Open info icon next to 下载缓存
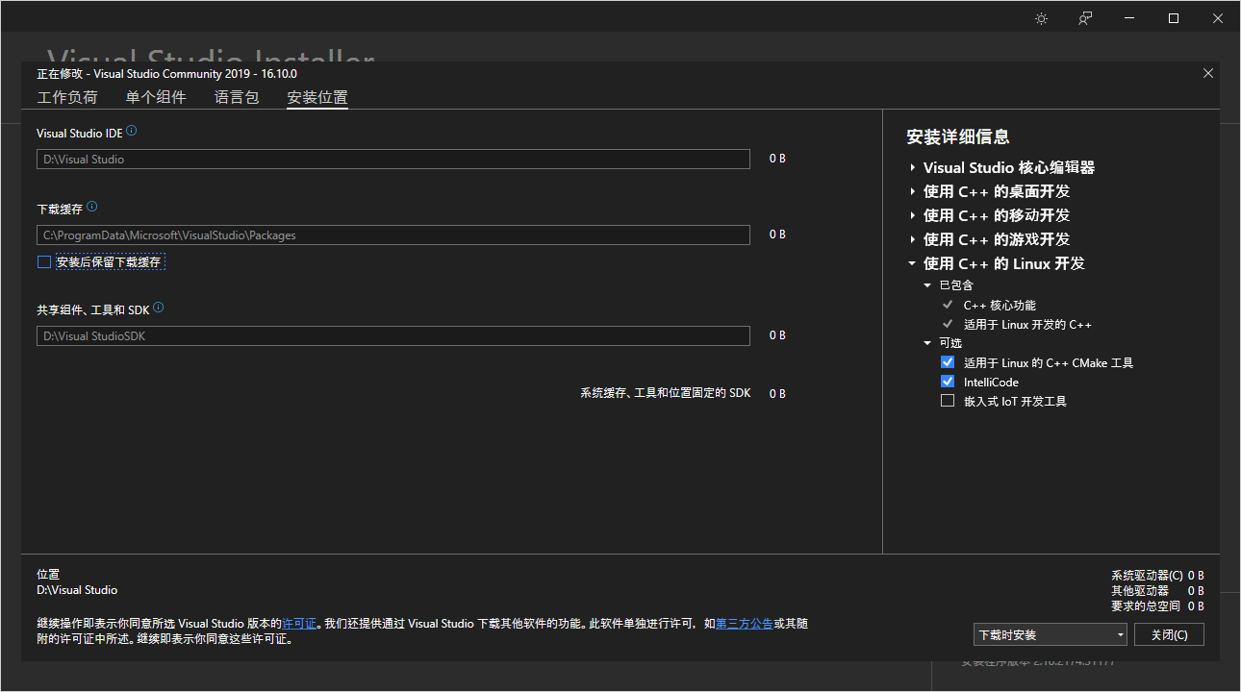 pos(92,207)
